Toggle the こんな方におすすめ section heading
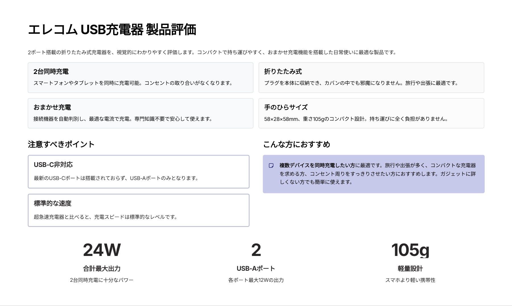Image resolution: width=512 pixels, height=306 pixels. pos(297,144)
